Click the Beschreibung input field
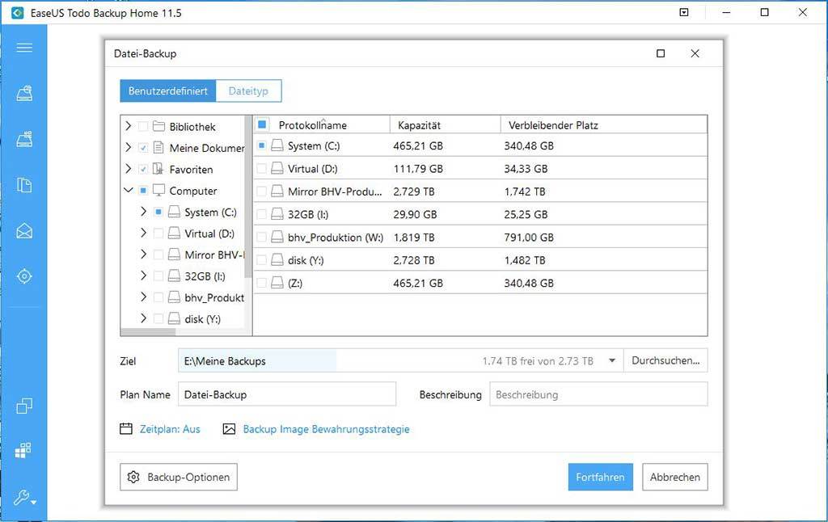 point(598,394)
